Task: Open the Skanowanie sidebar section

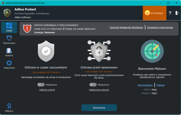Action: 9,40
